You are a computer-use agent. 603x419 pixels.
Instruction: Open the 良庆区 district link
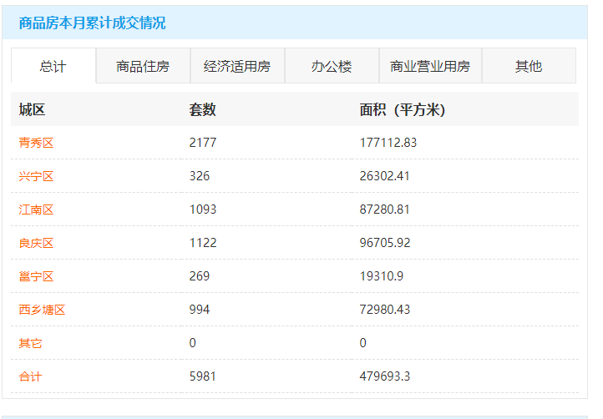[x=36, y=244]
